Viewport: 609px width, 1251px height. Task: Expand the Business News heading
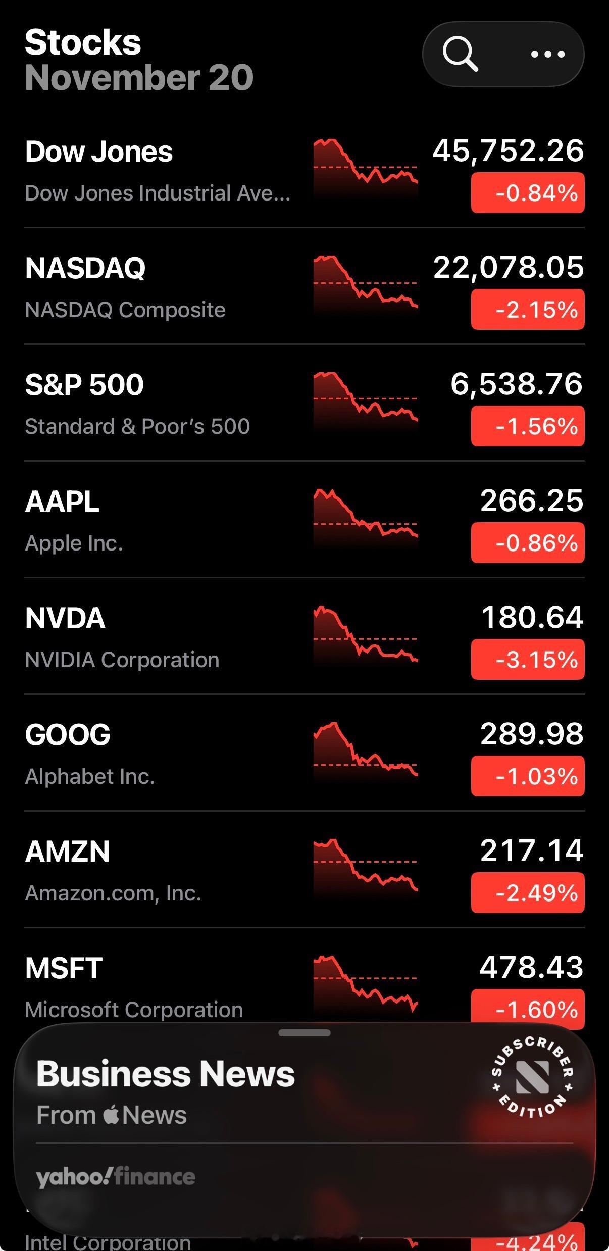(x=166, y=1074)
